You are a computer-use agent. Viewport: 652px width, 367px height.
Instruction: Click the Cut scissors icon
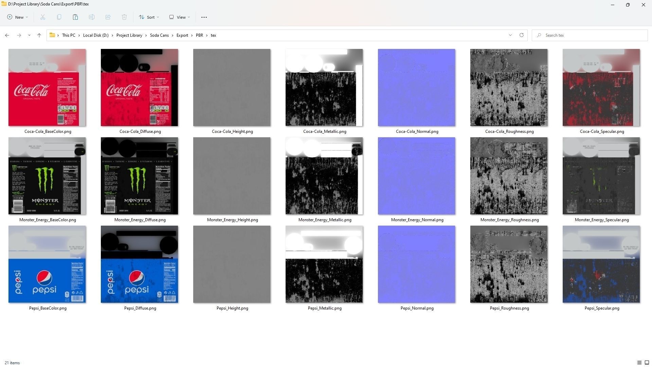[43, 17]
